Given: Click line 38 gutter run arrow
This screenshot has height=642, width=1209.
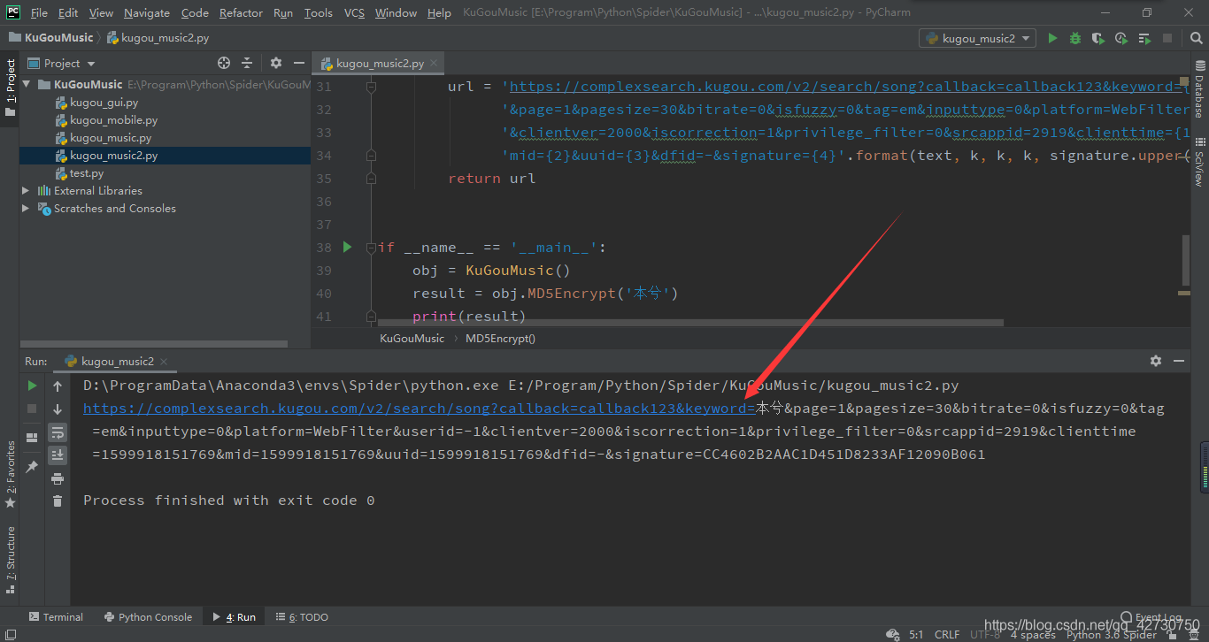Looking at the screenshot, I should pyautogui.click(x=348, y=247).
